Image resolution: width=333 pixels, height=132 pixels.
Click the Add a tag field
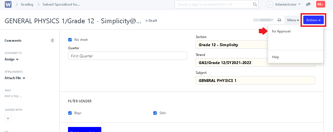(x=13, y=96)
